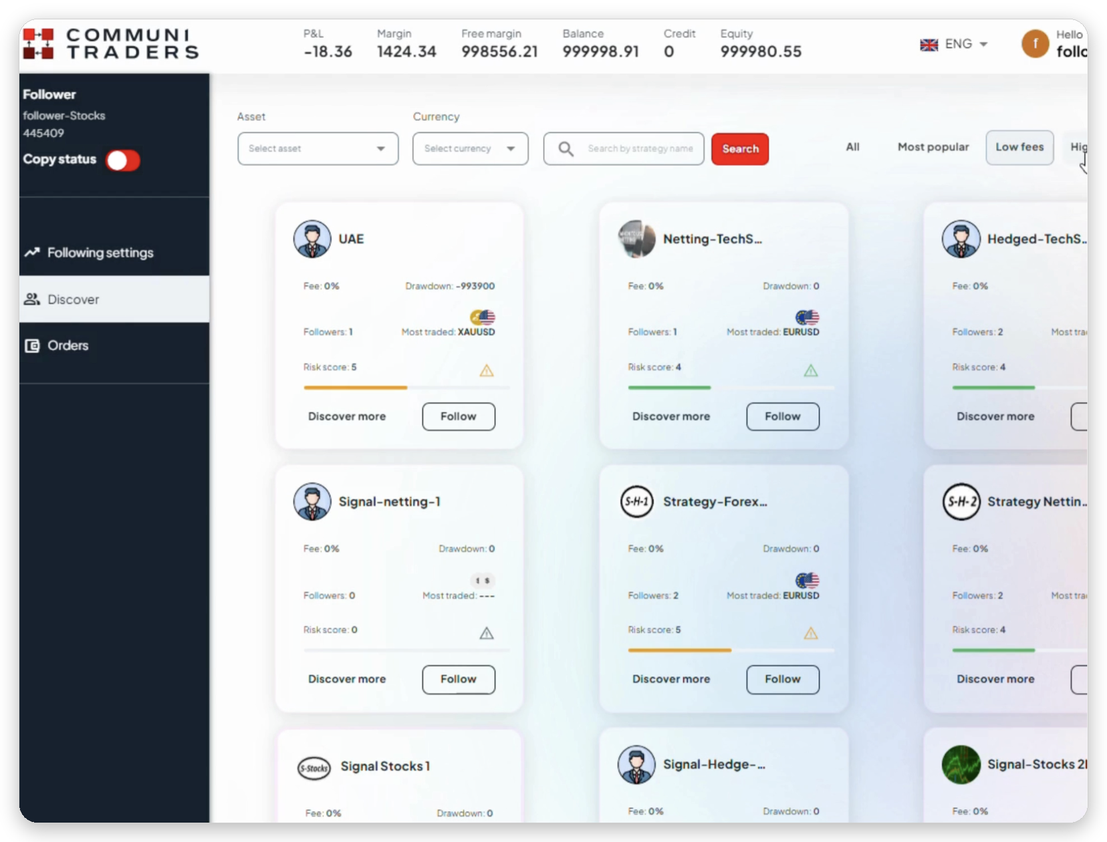Click the UAE risk warning triangle
Image resolution: width=1107 pixels, height=842 pixels.
(x=487, y=370)
